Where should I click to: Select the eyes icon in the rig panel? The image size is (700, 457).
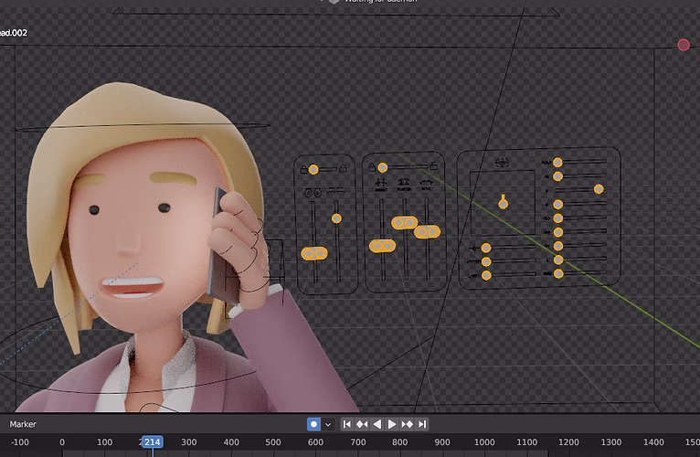point(313,192)
